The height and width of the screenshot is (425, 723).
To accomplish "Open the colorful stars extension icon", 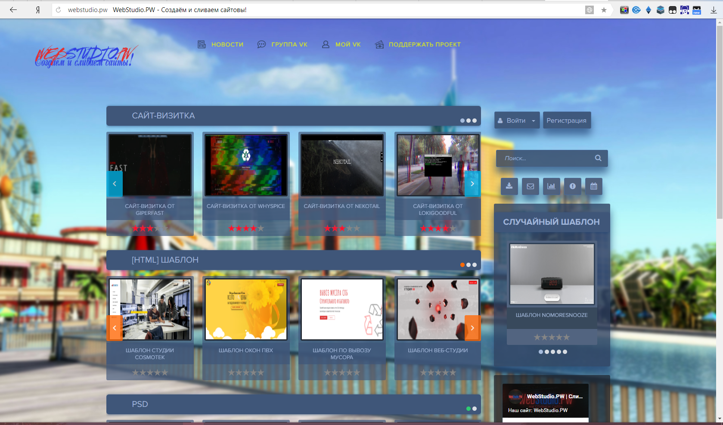I will coord(624,10).
